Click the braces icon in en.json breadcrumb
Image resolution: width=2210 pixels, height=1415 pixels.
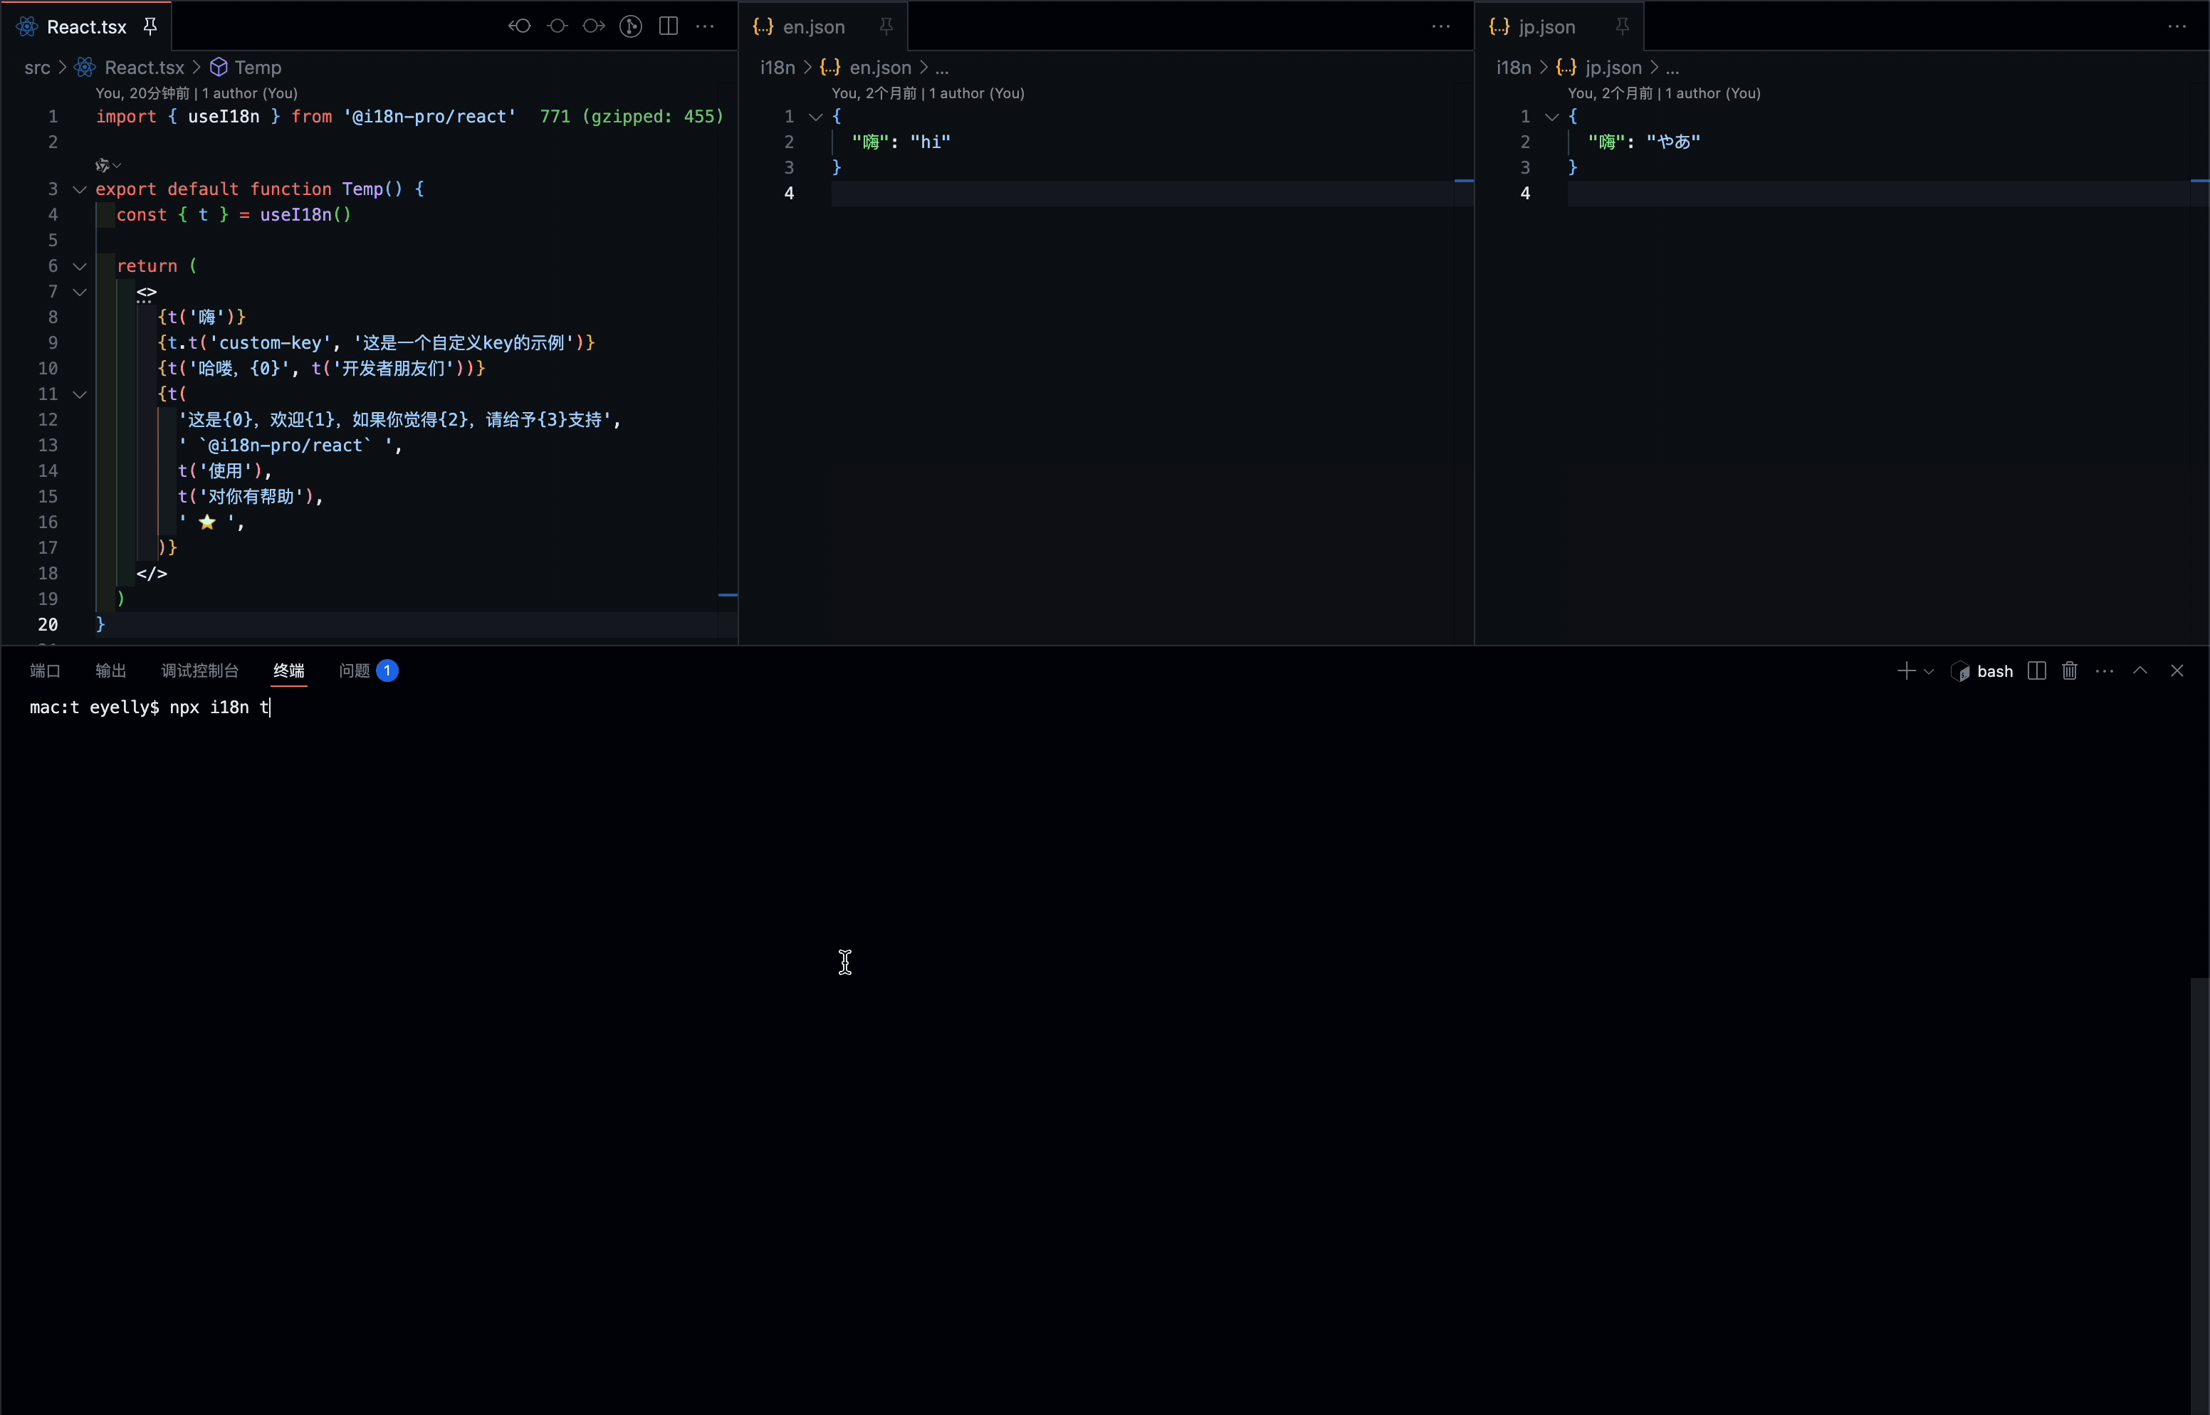click(831, 67)
